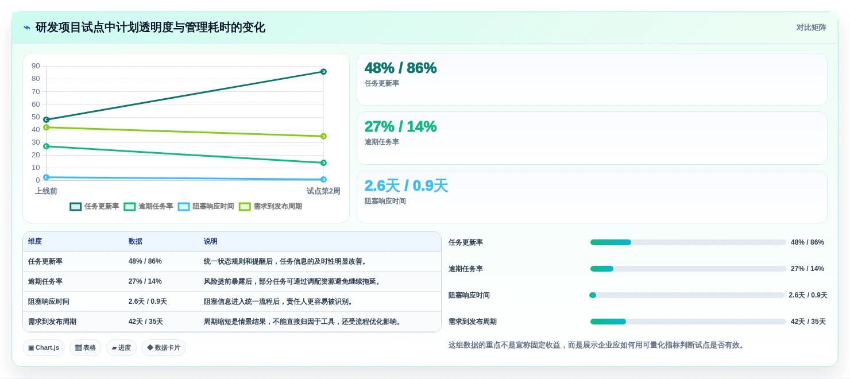The height and width of the screenshot is (379, 850).
Task: Click the 维度 column header
Action: (x=35, y=242)
